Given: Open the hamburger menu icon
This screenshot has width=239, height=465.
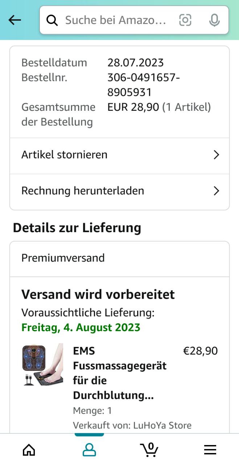Looking at the screenshot, I should click(x=210, y=450).
